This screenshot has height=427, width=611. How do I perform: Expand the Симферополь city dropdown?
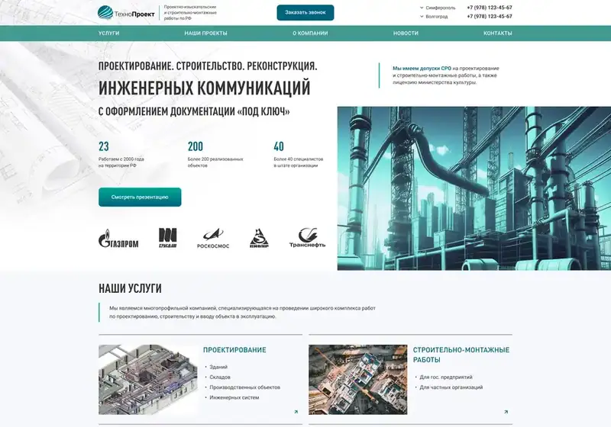437,8
